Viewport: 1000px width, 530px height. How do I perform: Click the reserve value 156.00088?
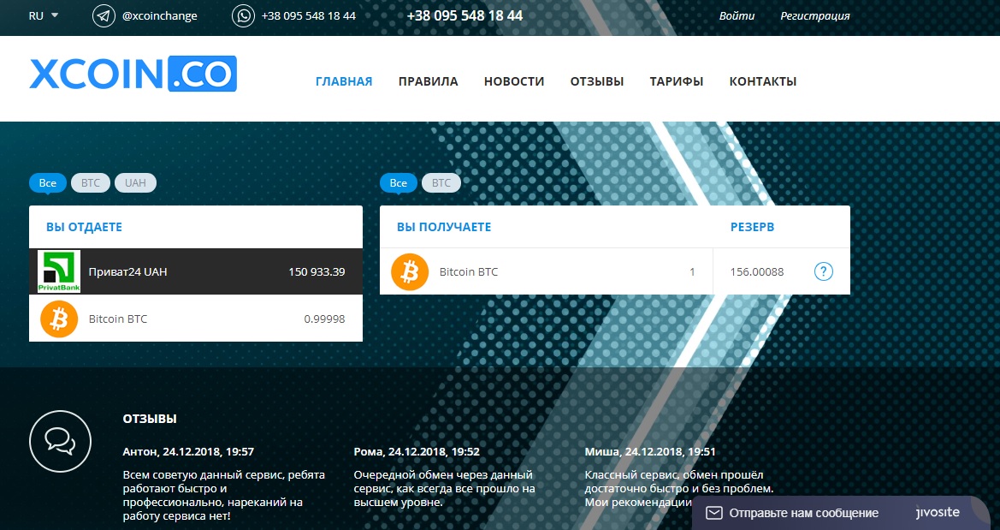757,272
